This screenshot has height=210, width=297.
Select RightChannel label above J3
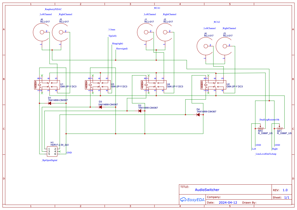point(229,28)
